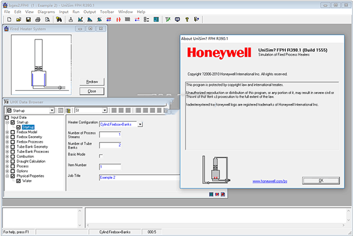Collapse the Physical Properties tree node
Screen dimensions: 353x236
[x=7, y=176]
